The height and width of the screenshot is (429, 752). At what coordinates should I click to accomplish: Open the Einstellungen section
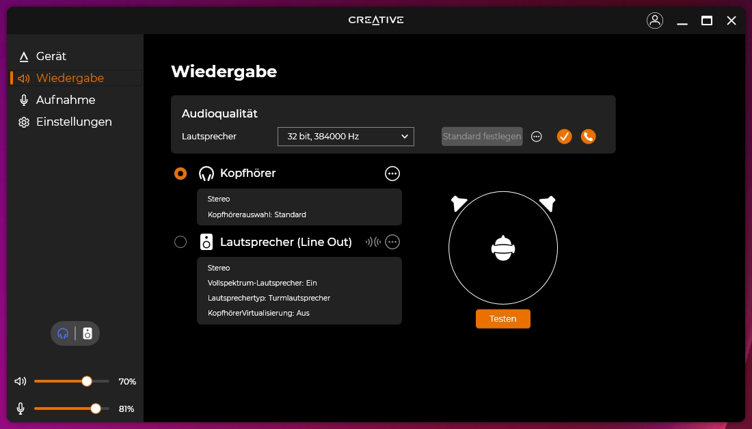tap(74, 122)
